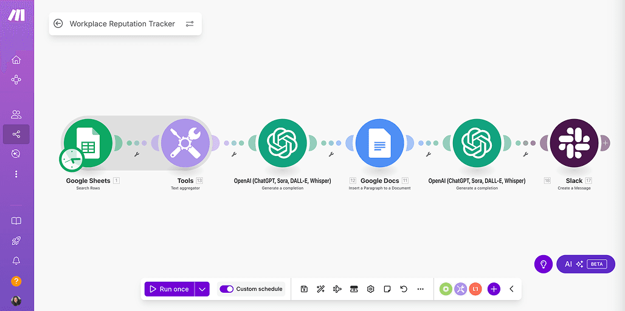The height and width of the screenshot is (311, 625).
Task: Open the Home page from sidebar
Action: point(16,60)
